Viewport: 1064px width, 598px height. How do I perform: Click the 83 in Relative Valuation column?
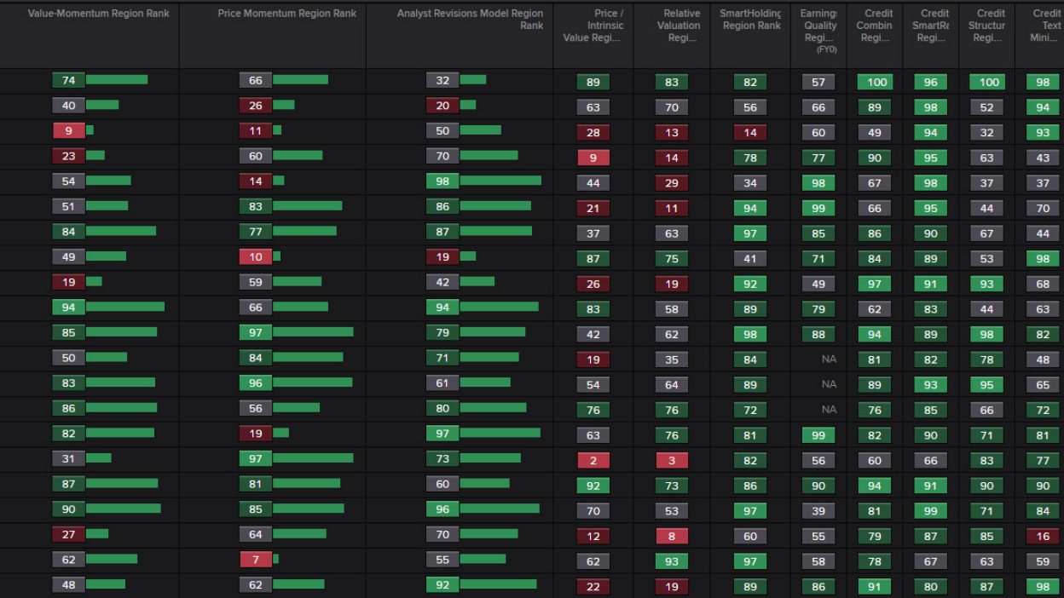[671, 83]
